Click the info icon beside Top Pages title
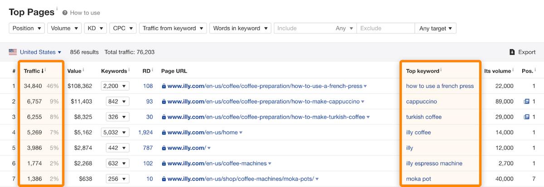544x187 pixels. 57,9
